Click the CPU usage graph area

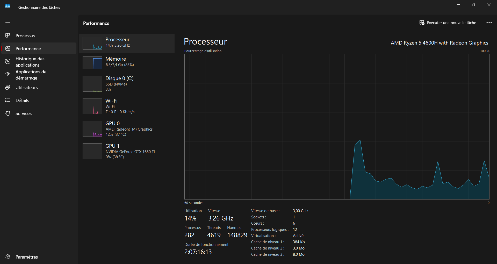pyautogui.click(x=337, y=126)
